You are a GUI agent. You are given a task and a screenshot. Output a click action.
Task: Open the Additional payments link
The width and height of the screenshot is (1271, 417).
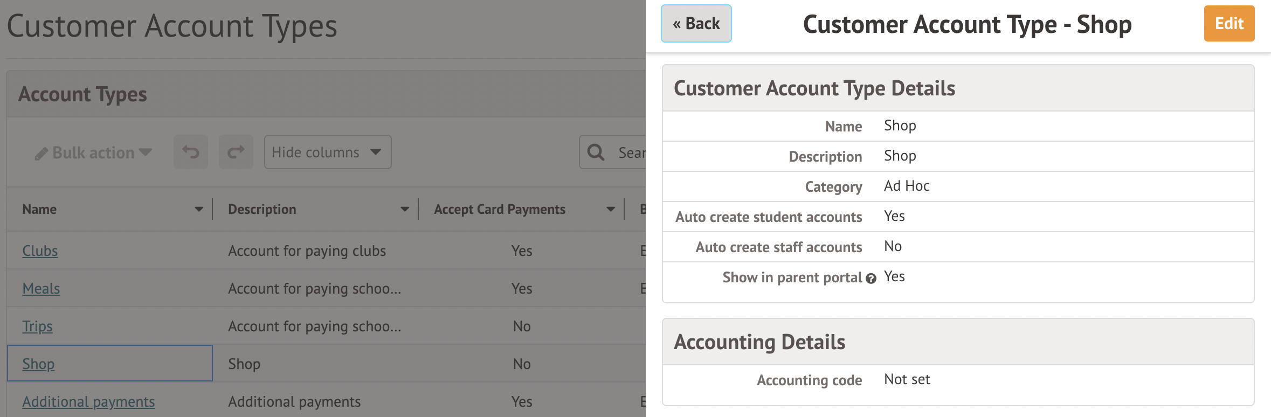[88, 402]
